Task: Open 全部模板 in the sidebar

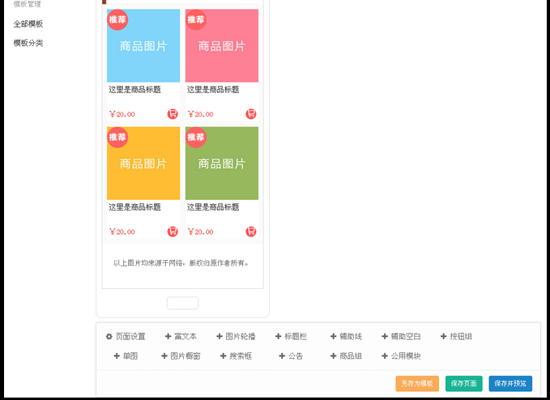Action: tap(28, 24)
